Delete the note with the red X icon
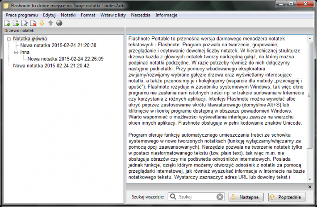Image resolution: width=317 pixels, height=207 pixels. (x=33, y=23)
